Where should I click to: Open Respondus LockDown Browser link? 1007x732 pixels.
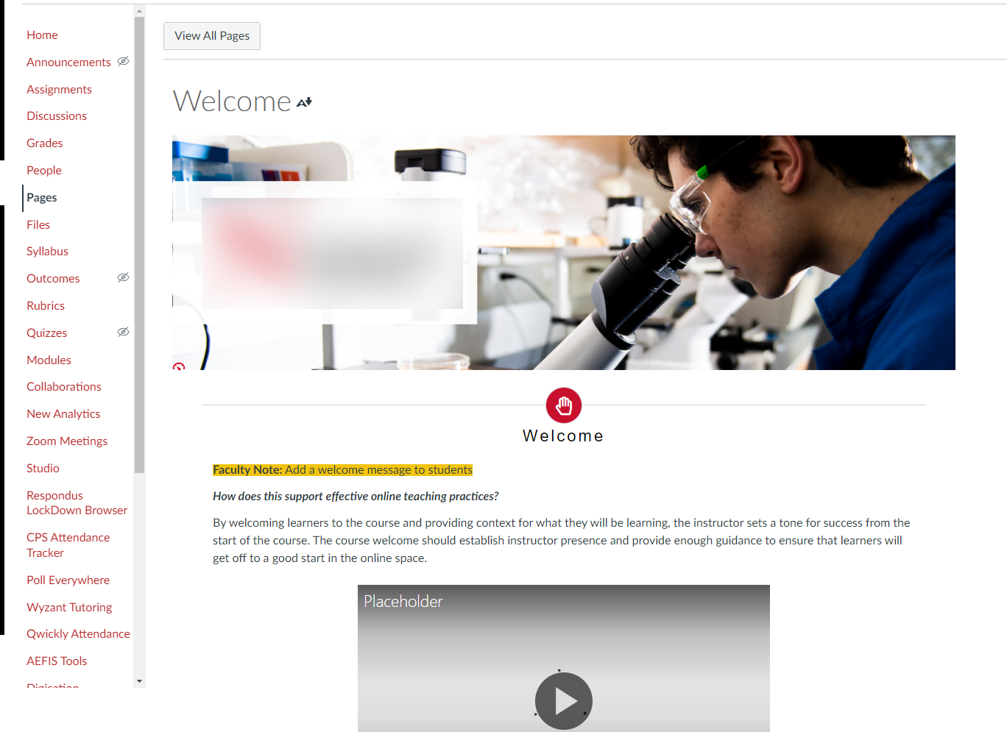click(x=77, y=503)
